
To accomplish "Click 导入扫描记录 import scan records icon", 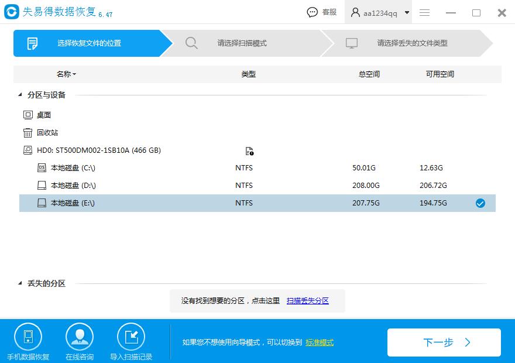I will [131, 335].
